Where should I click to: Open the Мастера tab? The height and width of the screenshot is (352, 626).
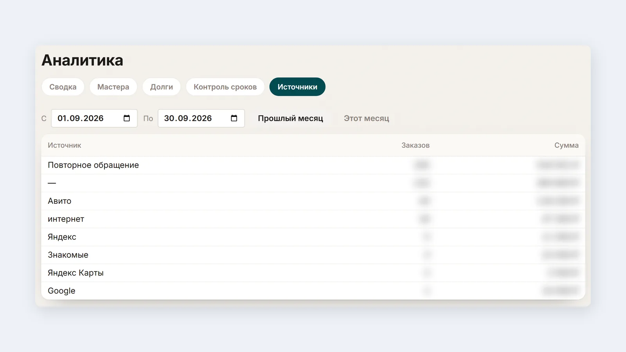(113, 87)
